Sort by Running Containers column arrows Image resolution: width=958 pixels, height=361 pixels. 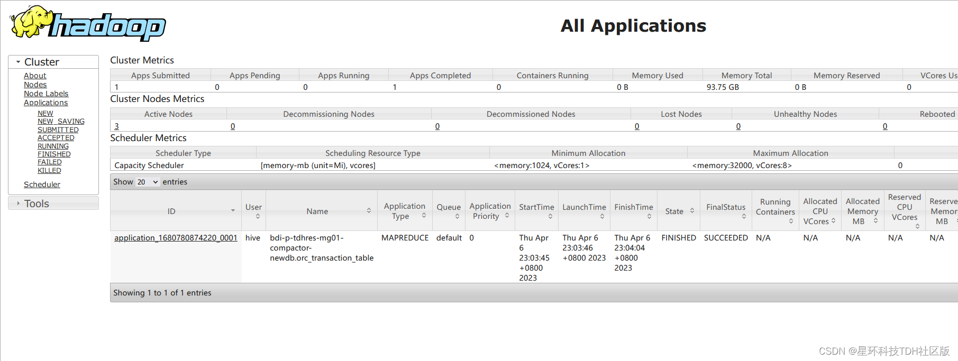point(791,221)
